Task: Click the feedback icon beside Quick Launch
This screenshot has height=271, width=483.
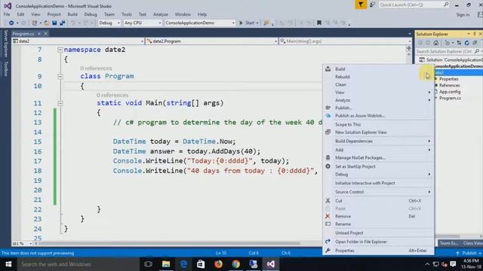Action: 372,5
